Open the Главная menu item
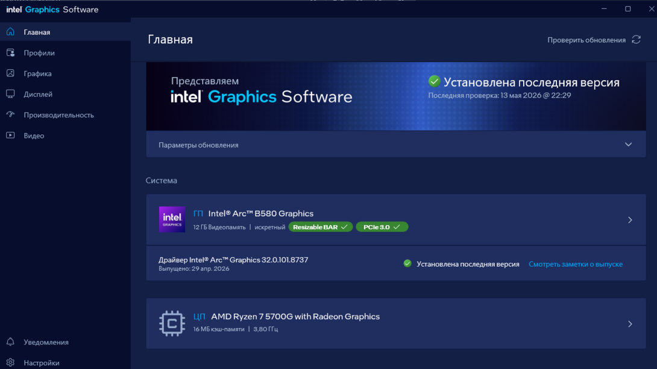657x369 pixels. pos(65,33)
